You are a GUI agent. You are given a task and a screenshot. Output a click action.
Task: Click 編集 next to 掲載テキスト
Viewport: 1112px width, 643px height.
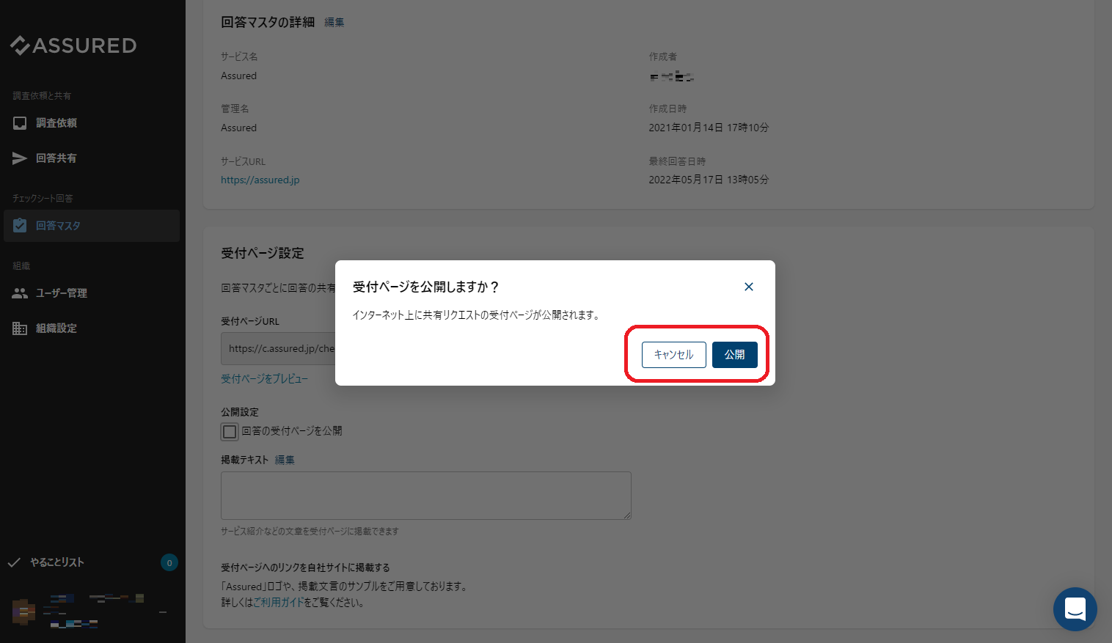tap(285, 460)
